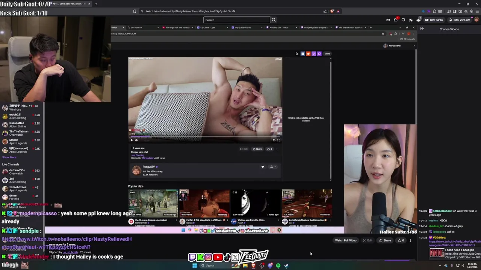Click the More share options button
481x270 pixels.
[x=327, y=54]
